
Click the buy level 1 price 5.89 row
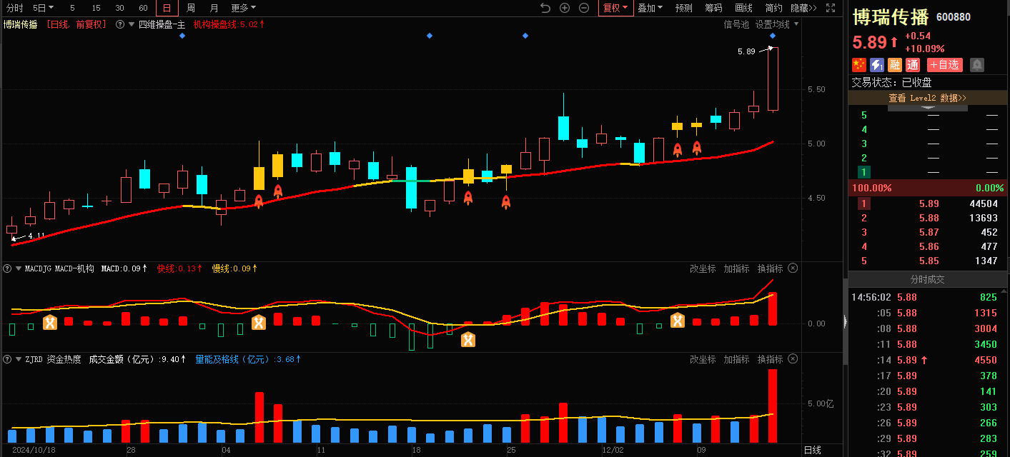pyautogui.click(x=929, y=204)
